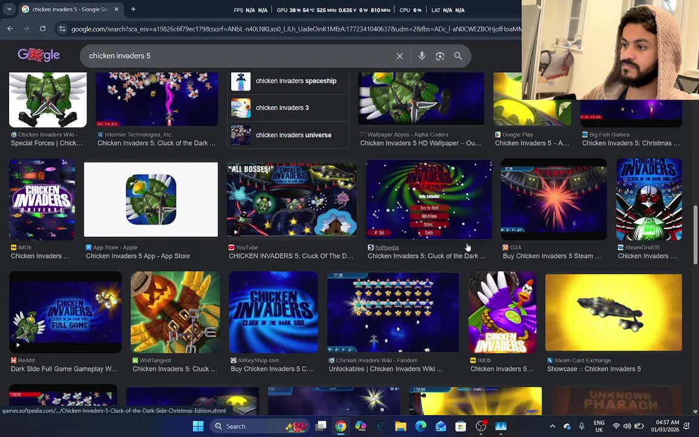Open the Google Play Chicken Invaders 5 image

(x=532, y=99)
